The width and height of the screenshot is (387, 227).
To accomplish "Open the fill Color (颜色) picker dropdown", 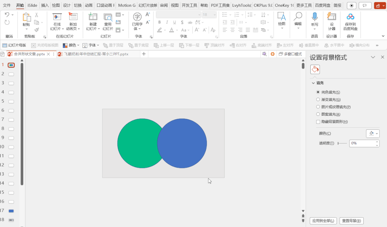I will [x=373, y=133].
